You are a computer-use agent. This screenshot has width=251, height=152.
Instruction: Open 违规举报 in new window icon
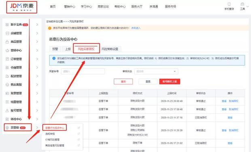pyautogui.click(x=79, y=134)
